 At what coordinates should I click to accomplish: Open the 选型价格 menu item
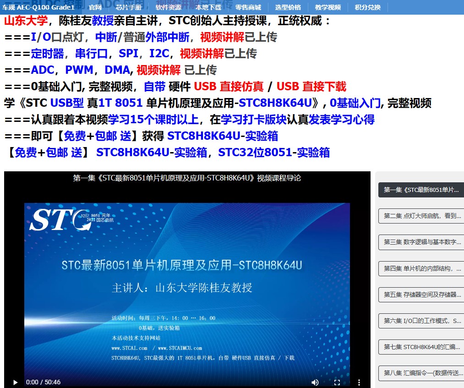click(x=288, y=7)
